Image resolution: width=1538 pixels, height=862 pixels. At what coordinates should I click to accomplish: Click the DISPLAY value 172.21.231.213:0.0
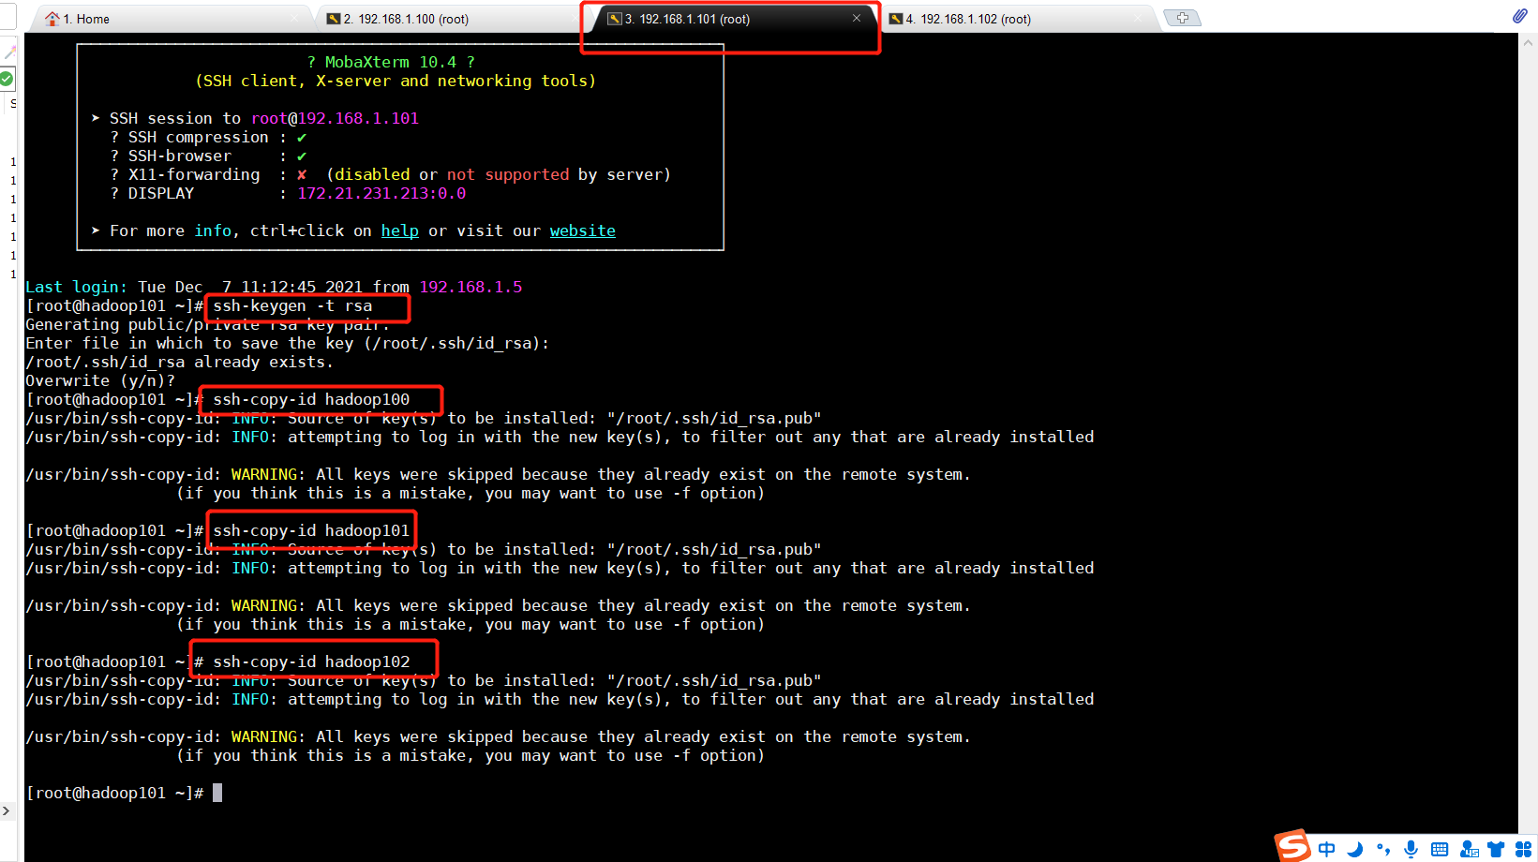(381, 193)
